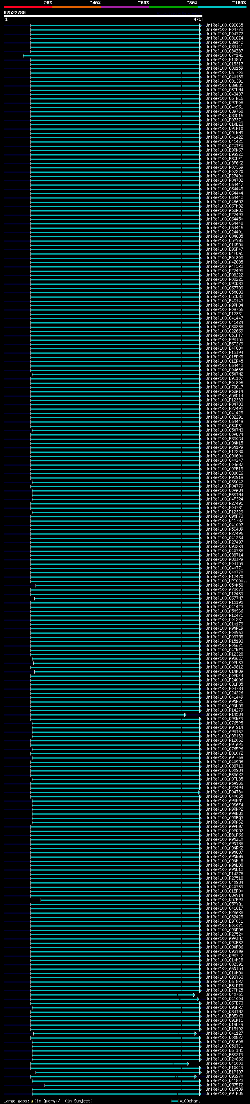Viewport: 250px width, 1104px height.
Task: Select hit label UniRef100_C4TNZ9
Action: pos(224,650)
